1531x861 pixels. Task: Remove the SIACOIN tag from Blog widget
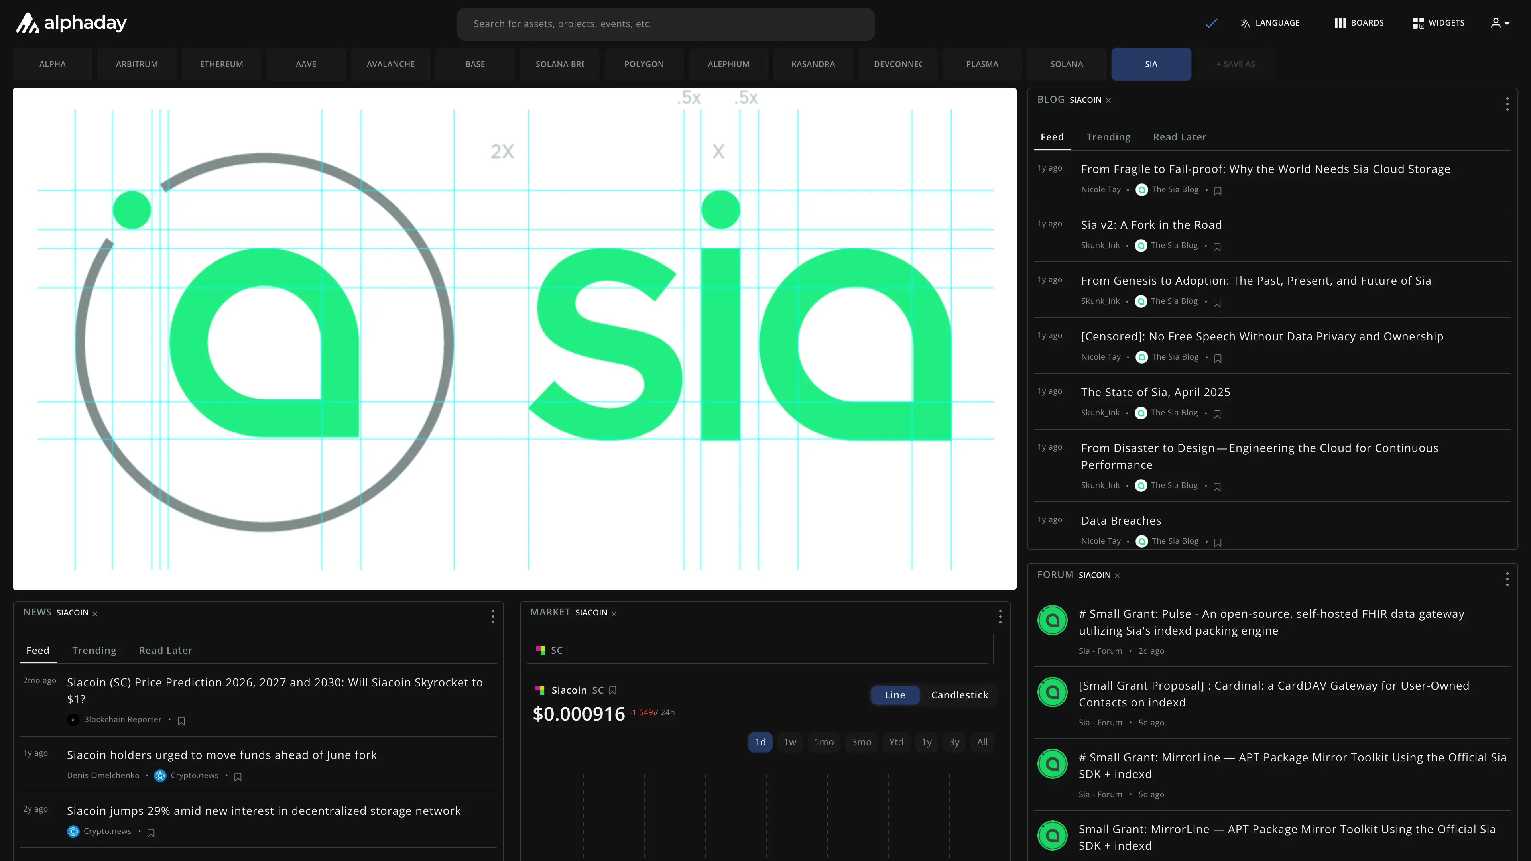coord(1108,100)
